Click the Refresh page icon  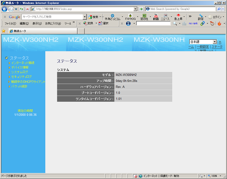(x=22, y=9)
